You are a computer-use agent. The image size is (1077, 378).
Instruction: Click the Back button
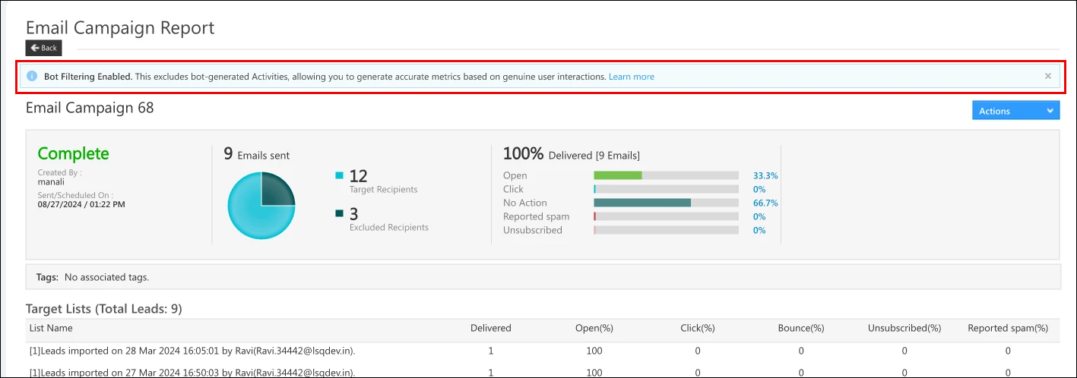43,48
